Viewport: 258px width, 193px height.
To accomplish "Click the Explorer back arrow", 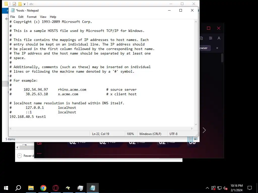I will pyautogui.click(x=7, y=19).
